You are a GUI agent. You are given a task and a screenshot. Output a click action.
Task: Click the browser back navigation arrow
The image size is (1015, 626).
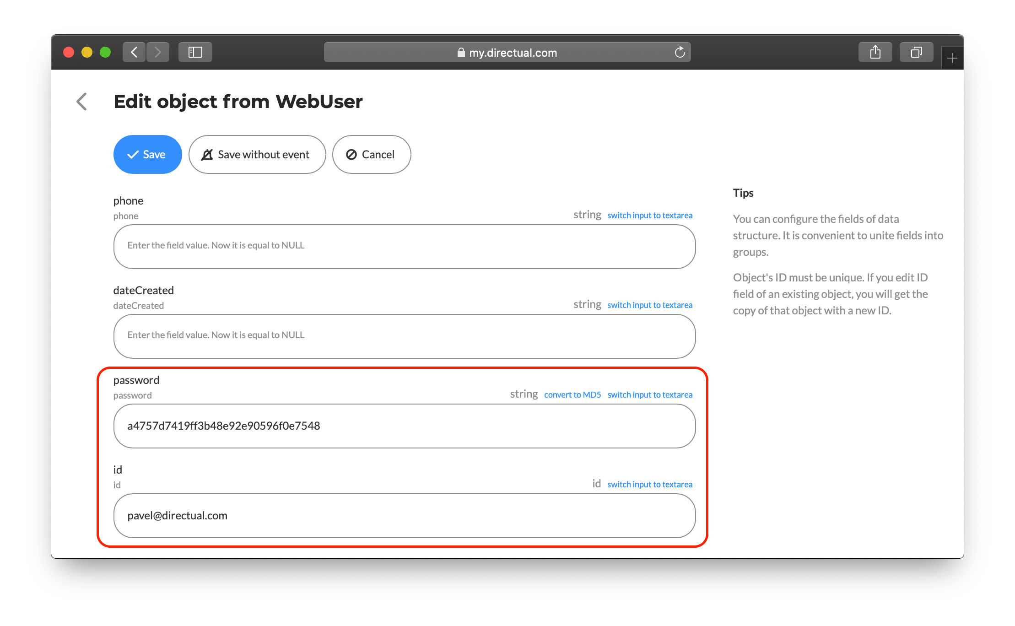point(134,52)
